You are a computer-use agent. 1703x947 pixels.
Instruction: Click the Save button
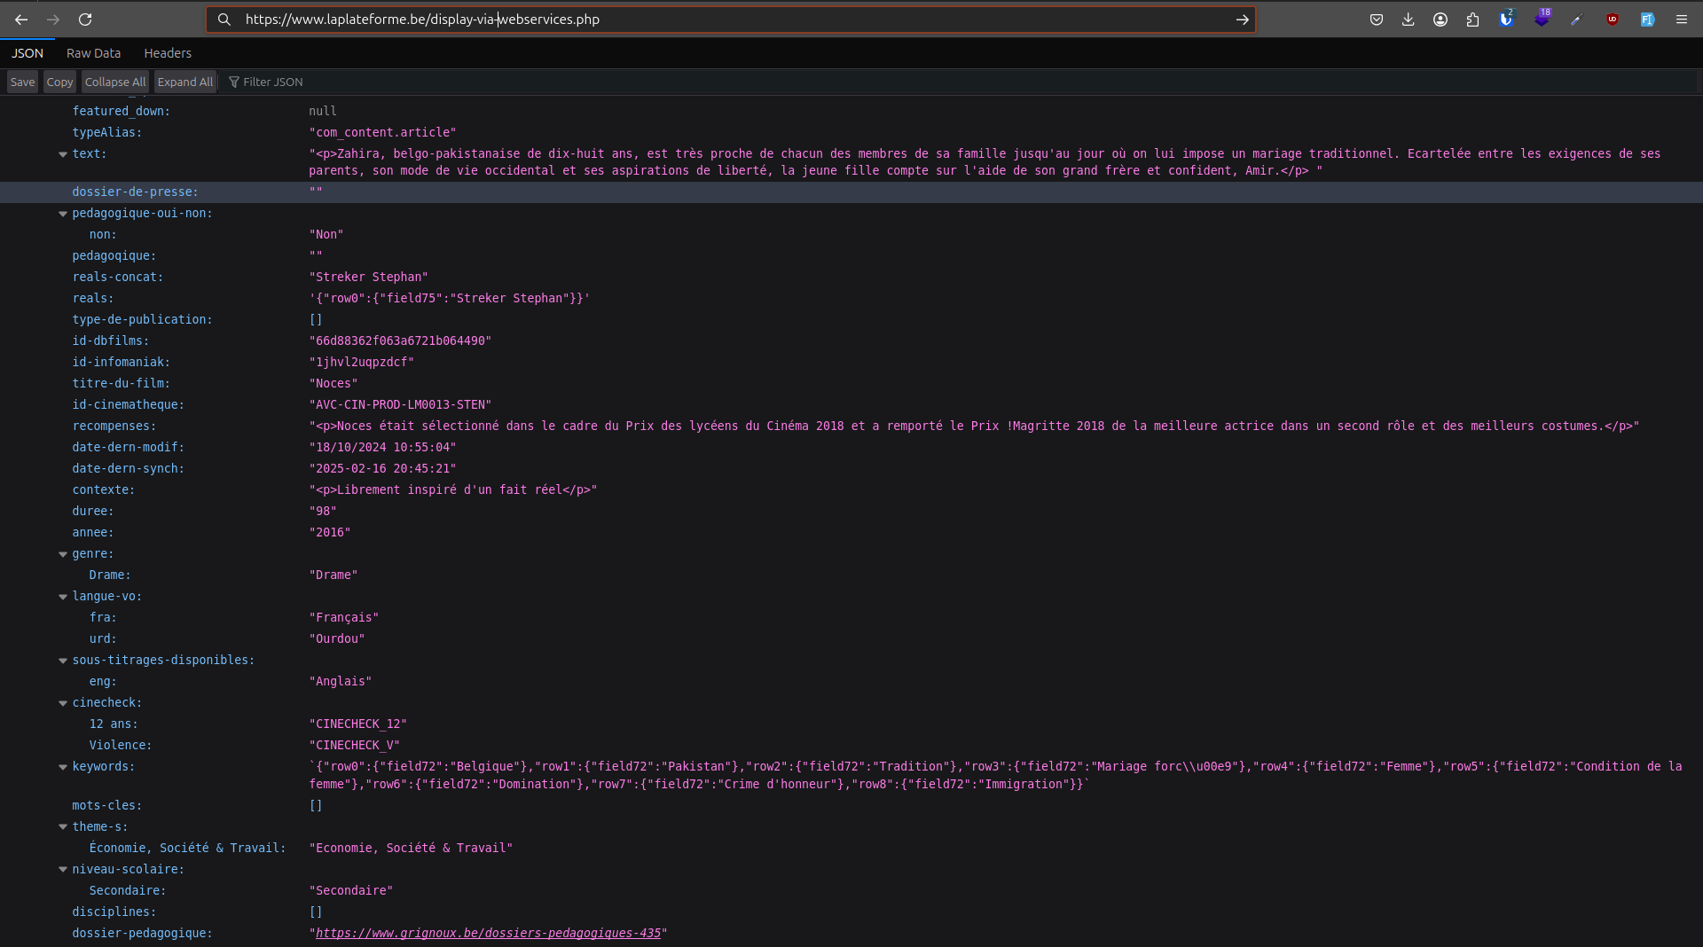point(22,82)
